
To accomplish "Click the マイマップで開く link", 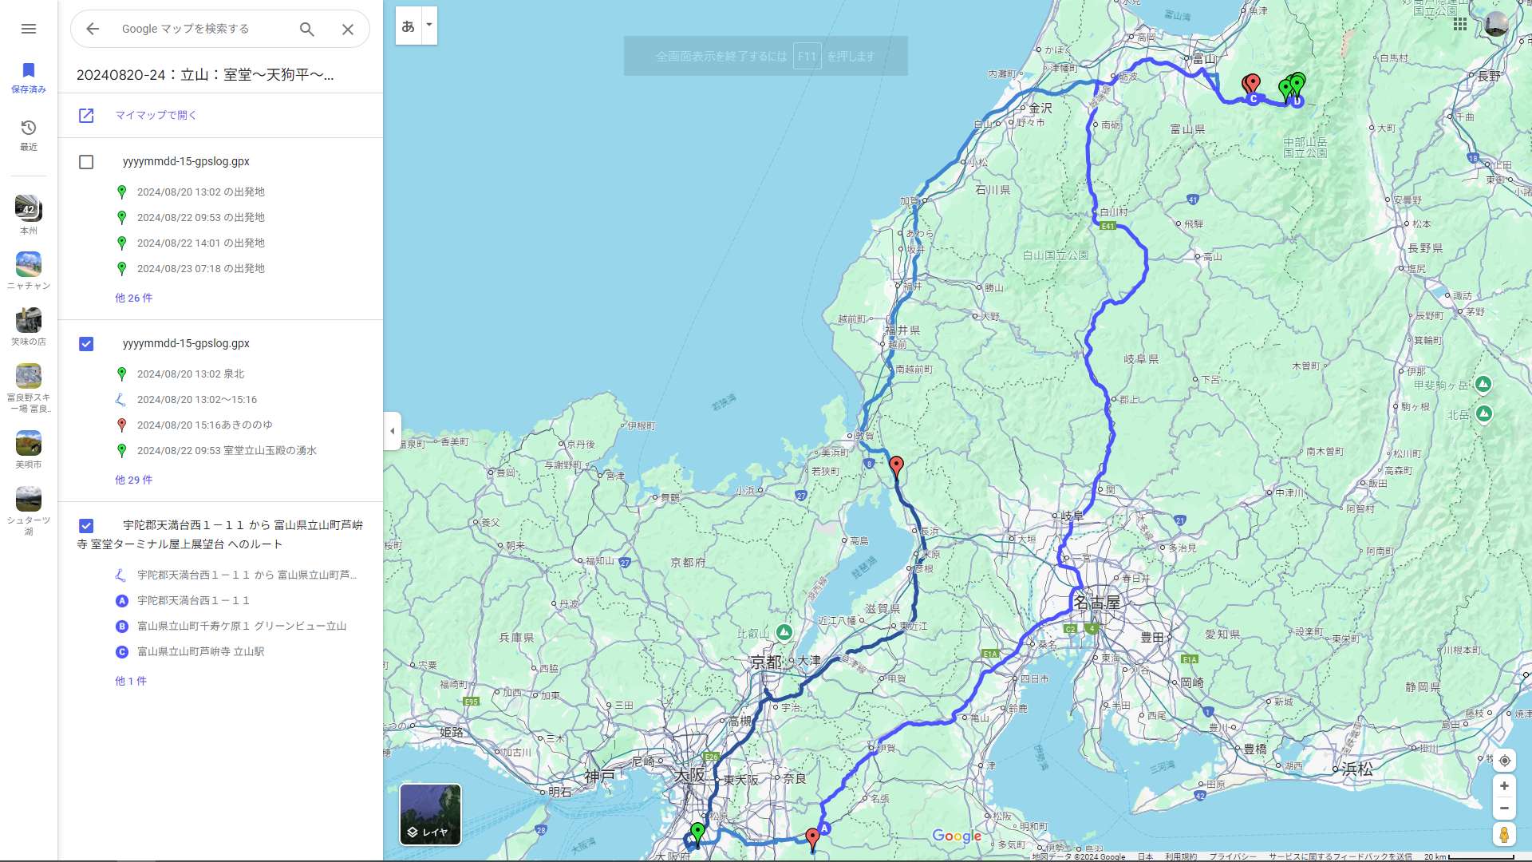I will point(156,115).
